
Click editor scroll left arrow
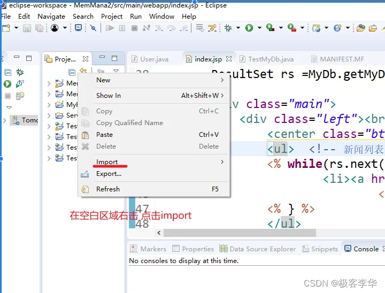[x=159, y=233]
